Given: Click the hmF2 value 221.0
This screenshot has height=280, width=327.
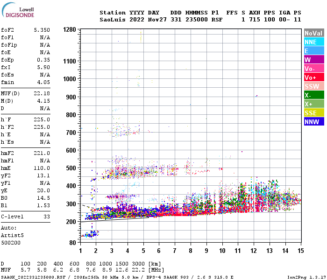Looking at the screenshot, I should click(x=42, y=153).
